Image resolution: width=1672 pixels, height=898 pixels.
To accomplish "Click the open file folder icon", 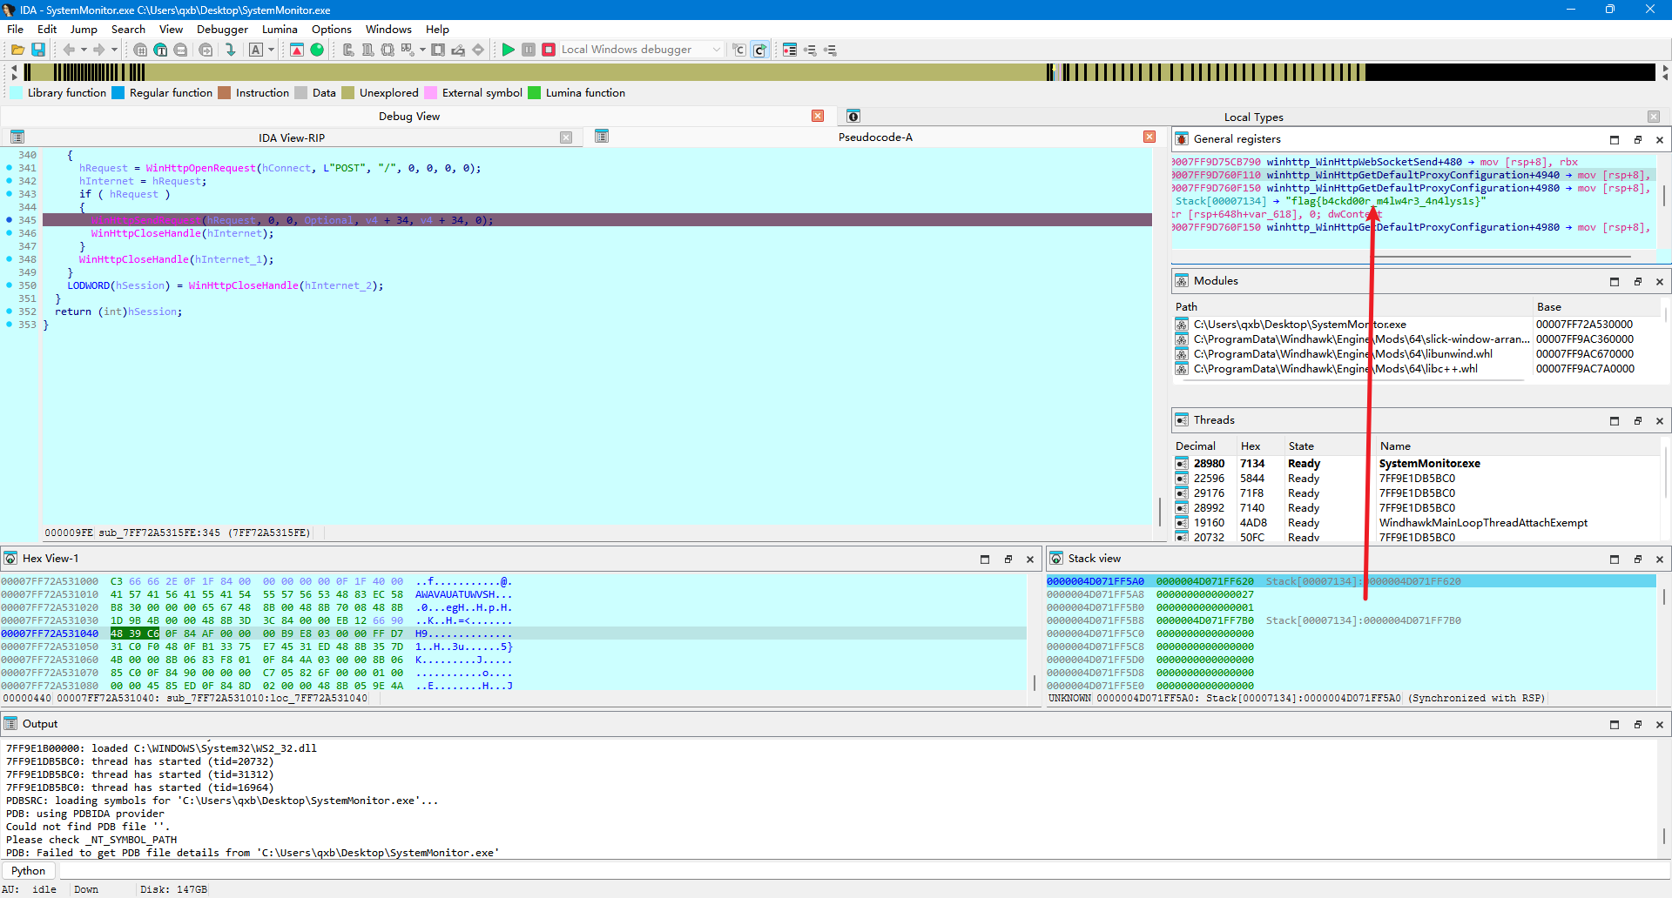I will [x=17, y=50].
